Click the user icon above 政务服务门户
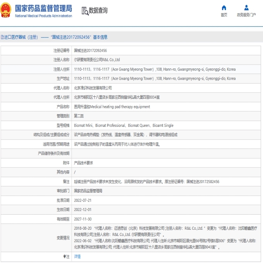 pos(246,8)
